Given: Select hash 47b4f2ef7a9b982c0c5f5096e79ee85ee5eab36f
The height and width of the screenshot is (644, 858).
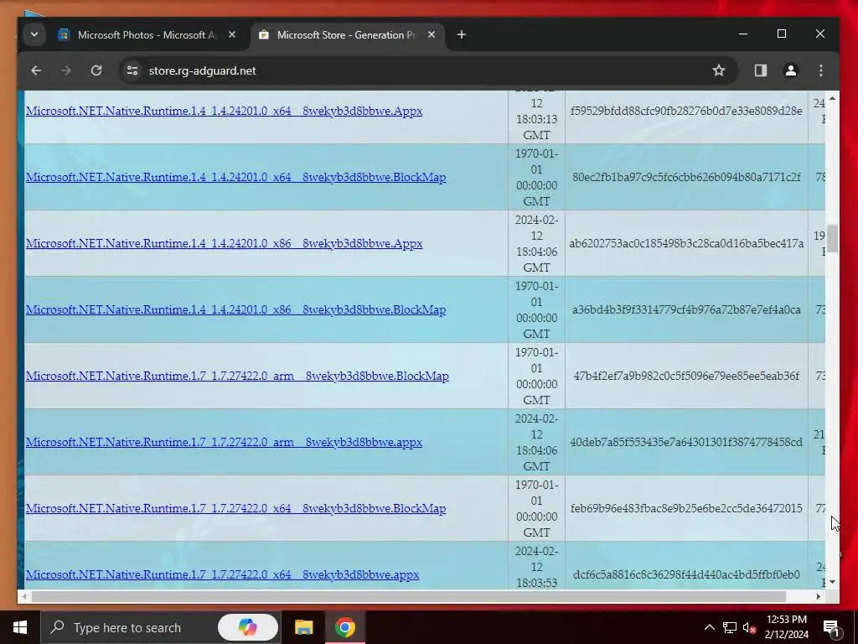Looking at the screenshot, I should coord(686,377).
